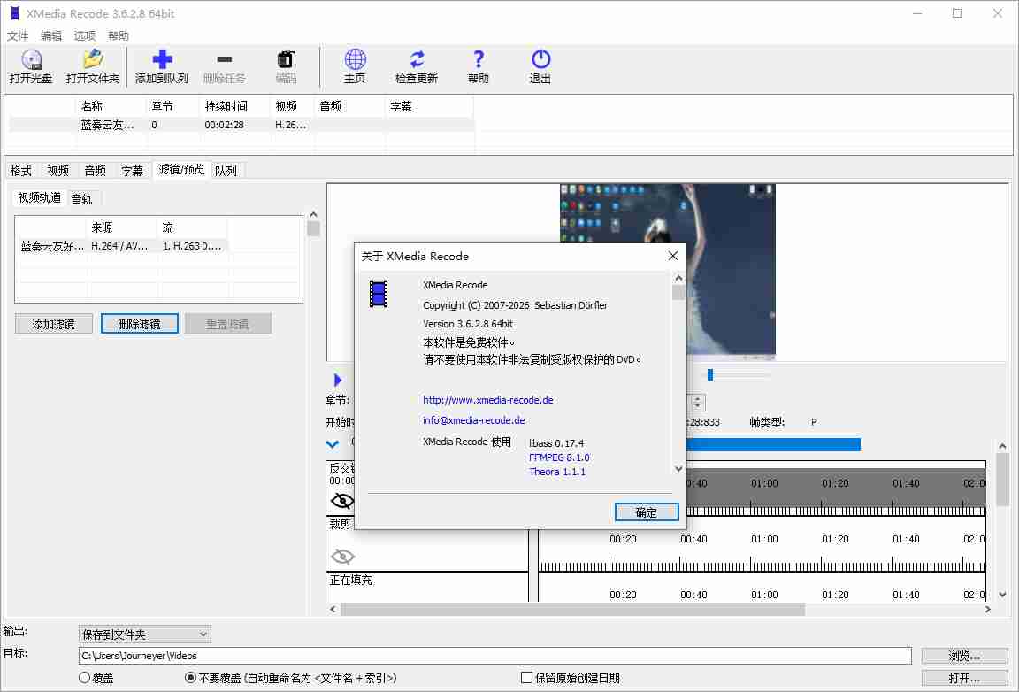Open the Save to folder (保存到文件夹) dropdown
The width and height of the screenshot is (1019, 692).
coord(145,634)
